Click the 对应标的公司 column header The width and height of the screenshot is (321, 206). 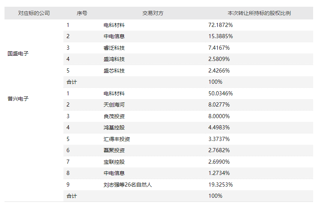[34, 13]
